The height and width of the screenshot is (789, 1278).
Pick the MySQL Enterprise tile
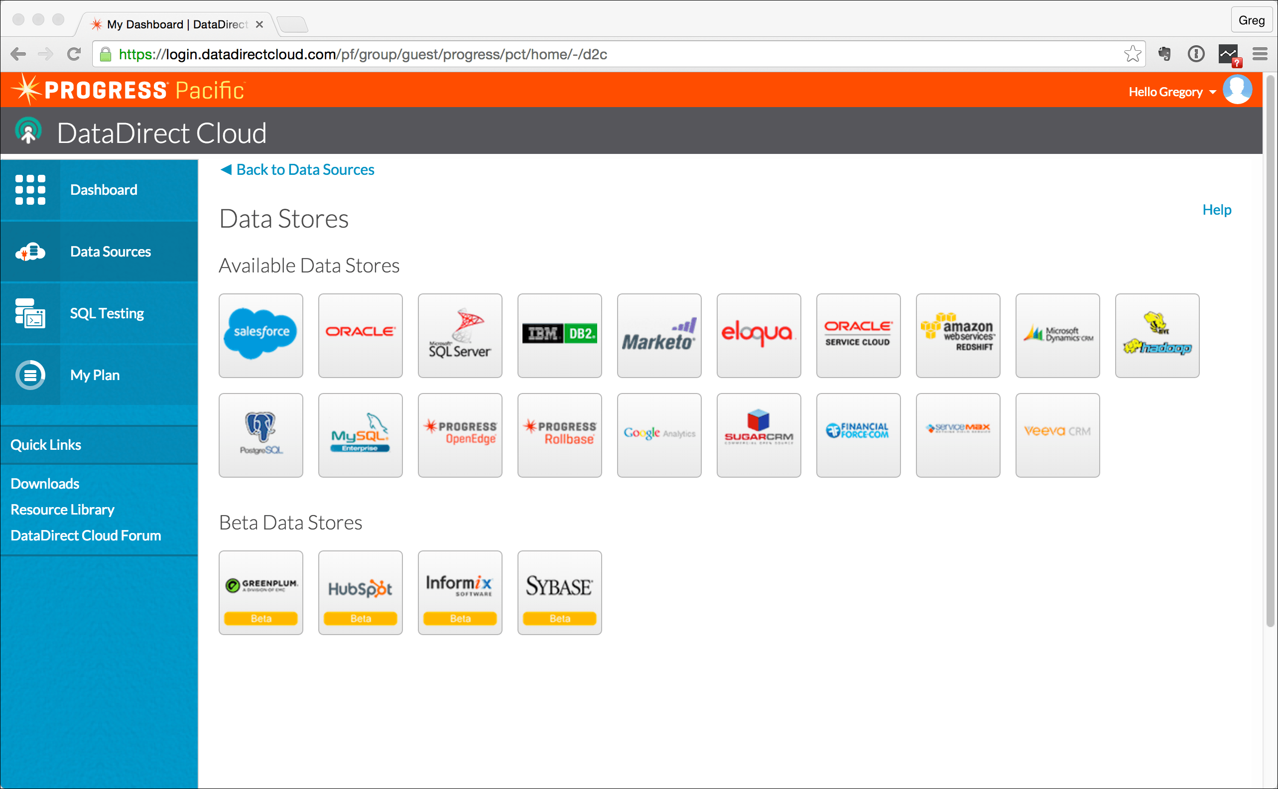(x=361, y=435)
